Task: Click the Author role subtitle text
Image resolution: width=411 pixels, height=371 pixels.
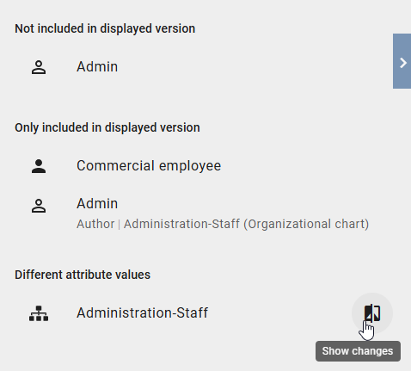Action: point(95,224)
